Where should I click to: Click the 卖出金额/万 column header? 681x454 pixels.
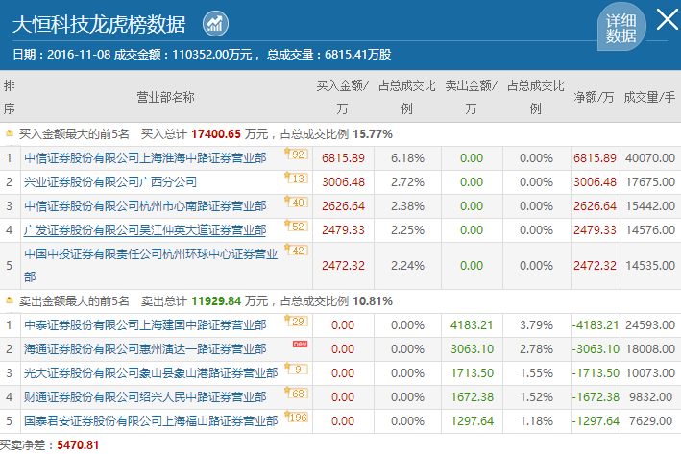pos(472,97)
